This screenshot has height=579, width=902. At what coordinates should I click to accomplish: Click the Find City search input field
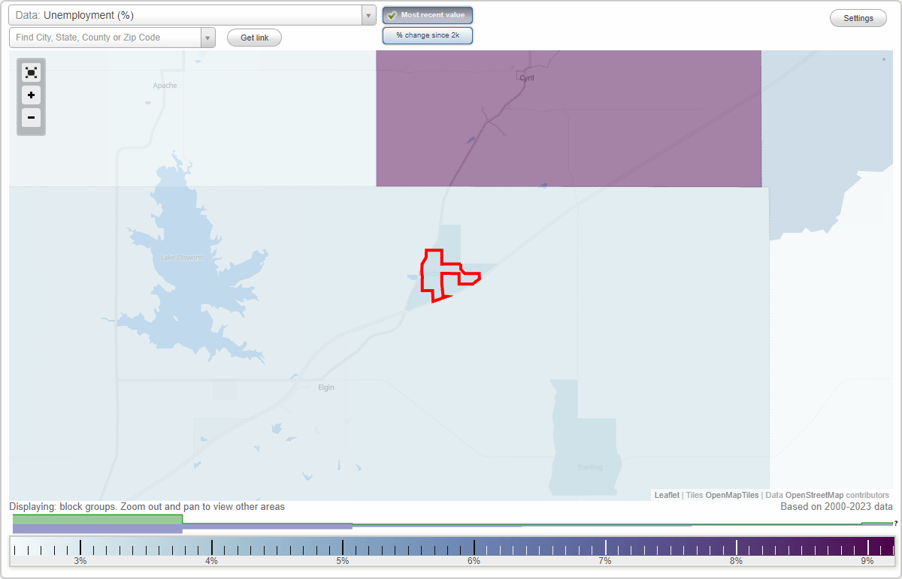pyautogui.click(x=105, y=37)
